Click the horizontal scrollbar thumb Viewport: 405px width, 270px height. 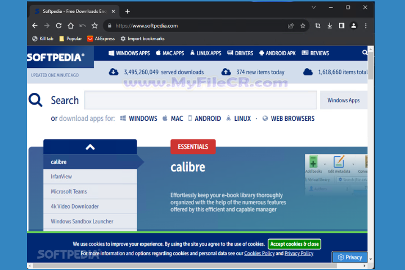pyautogui.click(x=185, y=265)
